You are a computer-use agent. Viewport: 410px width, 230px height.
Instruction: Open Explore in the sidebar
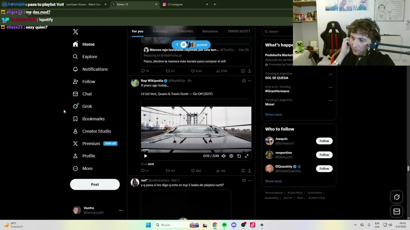pyautogui.click(x=85, y=57)
